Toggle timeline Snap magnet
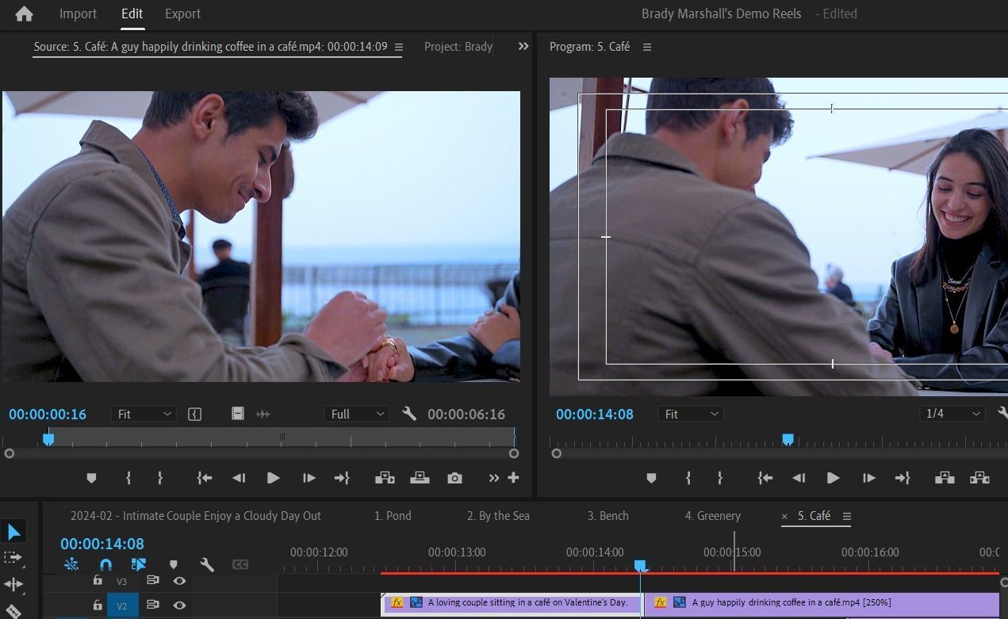 [105, 564]
